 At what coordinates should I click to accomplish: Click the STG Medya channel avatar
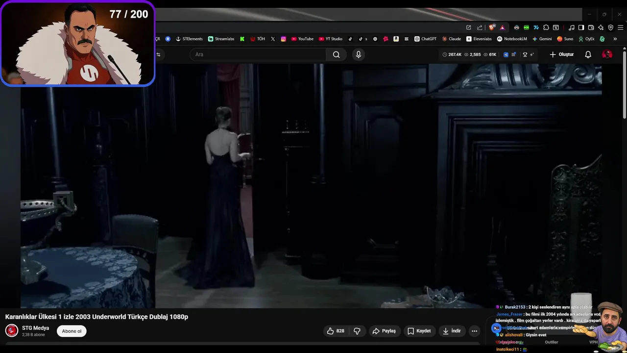click(x=12, y=331)
